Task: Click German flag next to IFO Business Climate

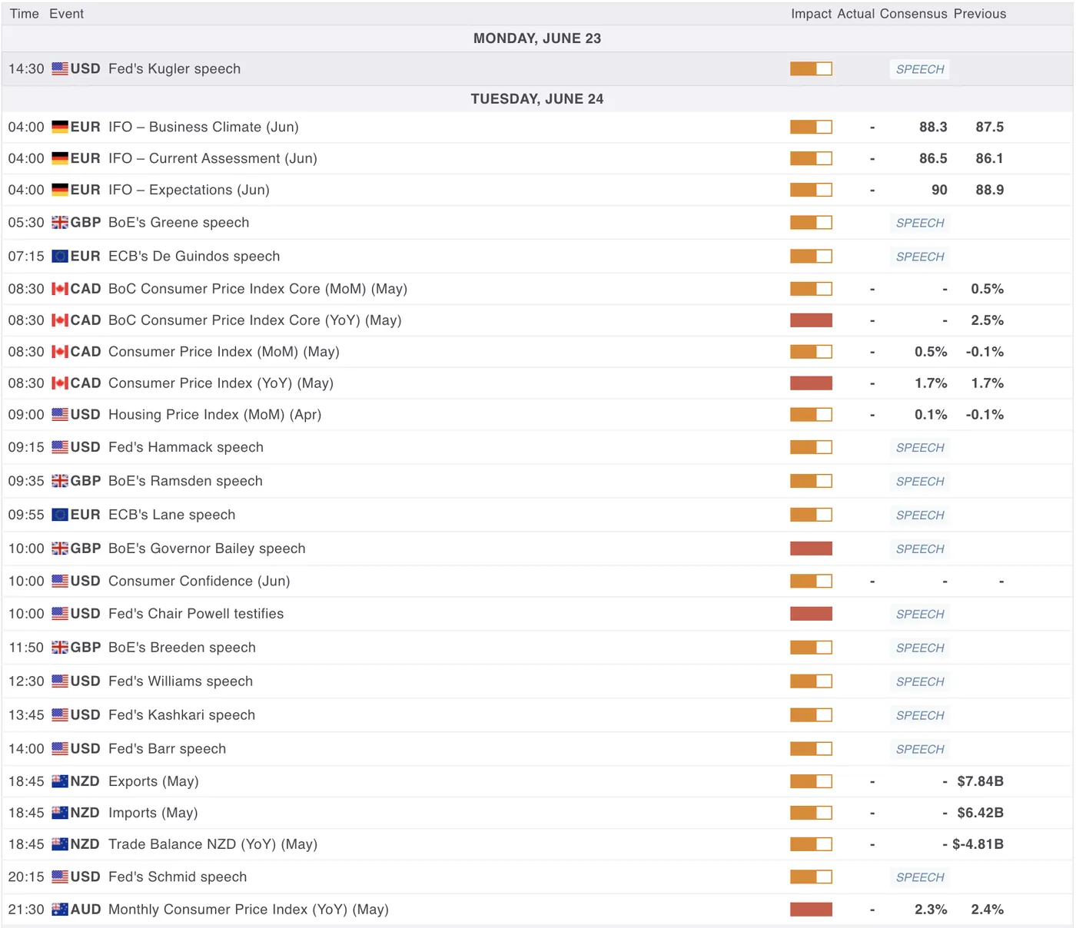Action: 60,127
